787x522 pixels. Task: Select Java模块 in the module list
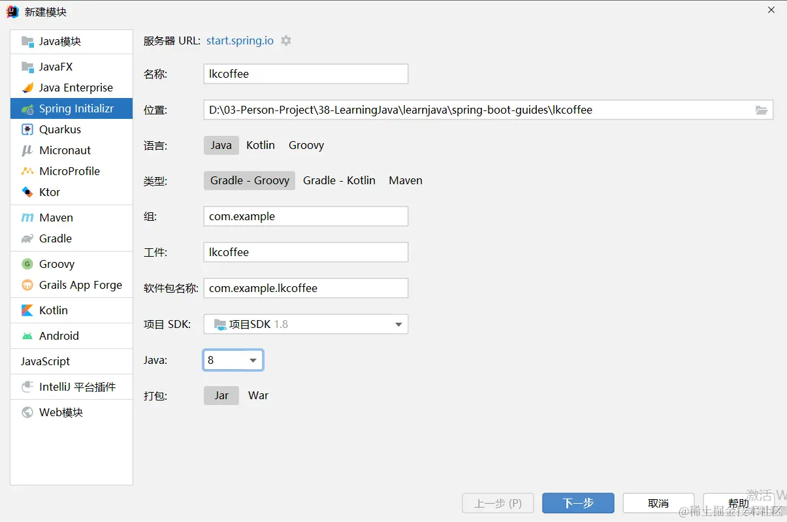71,42
